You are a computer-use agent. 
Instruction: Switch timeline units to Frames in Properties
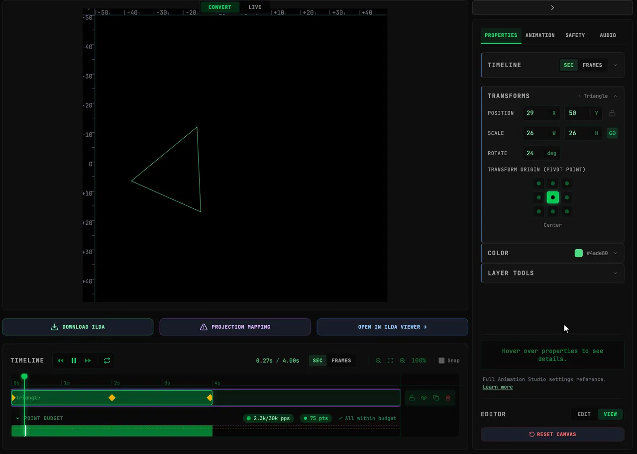[592, 65]
